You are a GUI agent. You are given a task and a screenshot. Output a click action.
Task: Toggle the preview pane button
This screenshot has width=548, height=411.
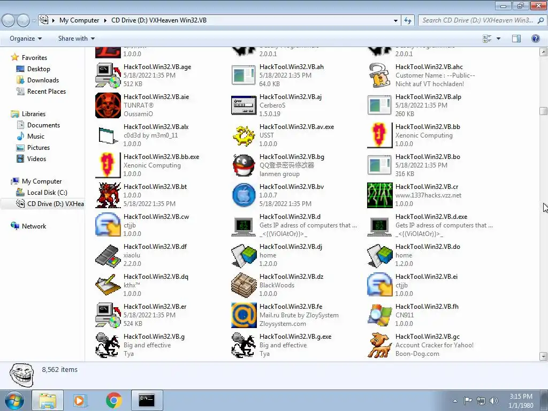tap(516, 39)
